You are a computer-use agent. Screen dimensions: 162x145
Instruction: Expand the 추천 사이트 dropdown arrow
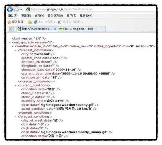coord(54,22)
